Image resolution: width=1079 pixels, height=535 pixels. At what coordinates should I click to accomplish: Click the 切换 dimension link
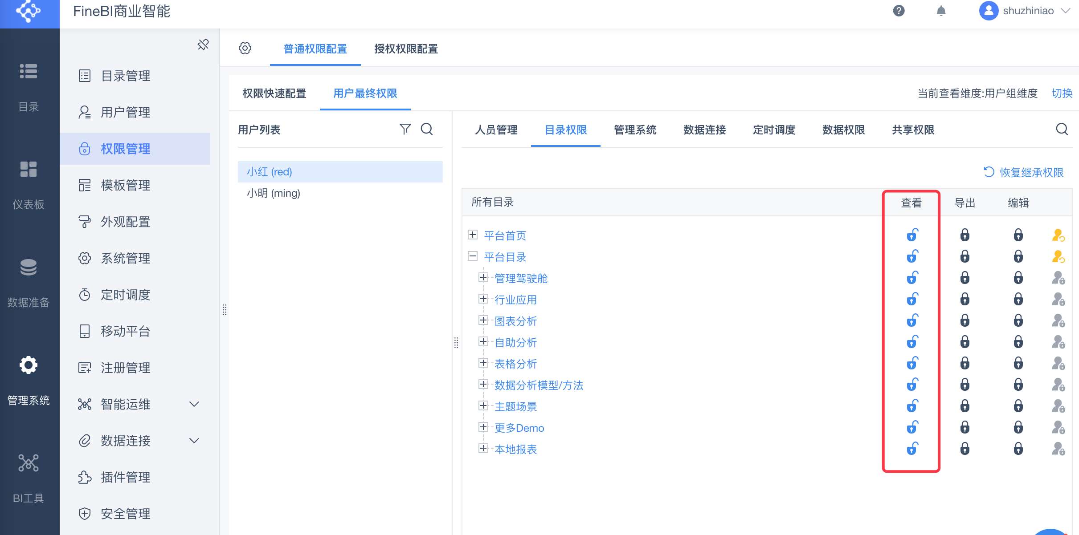pos(1062,93)
